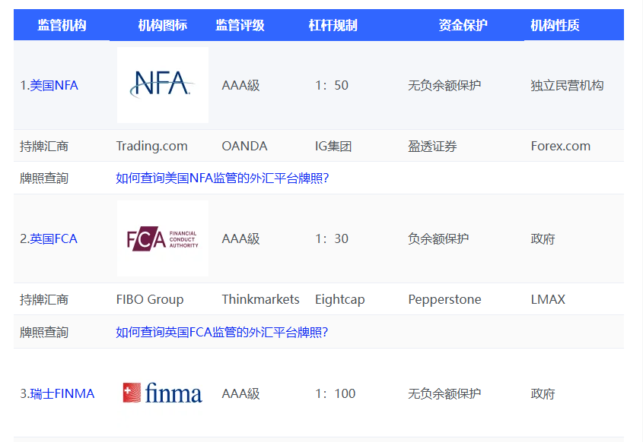Click the 持牌汇商 label under NFA row
The width and height of the screenshot is (643, 442).
point(44,146)
